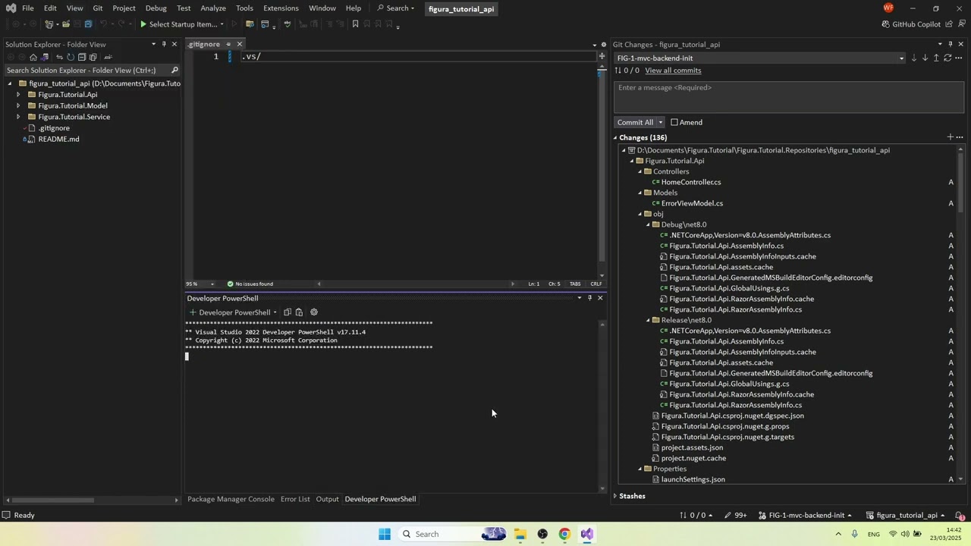Screen dimensions: 971x546
Task: Expand the Figura.Tutorial.Api folder
Action: (18, 95)
